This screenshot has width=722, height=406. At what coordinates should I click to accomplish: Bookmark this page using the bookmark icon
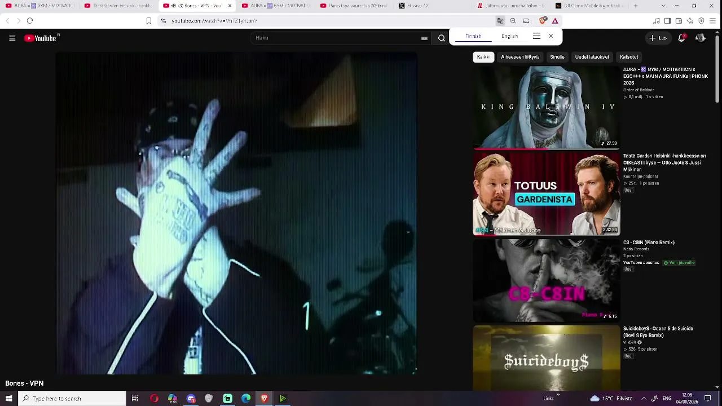pos(148,21)
